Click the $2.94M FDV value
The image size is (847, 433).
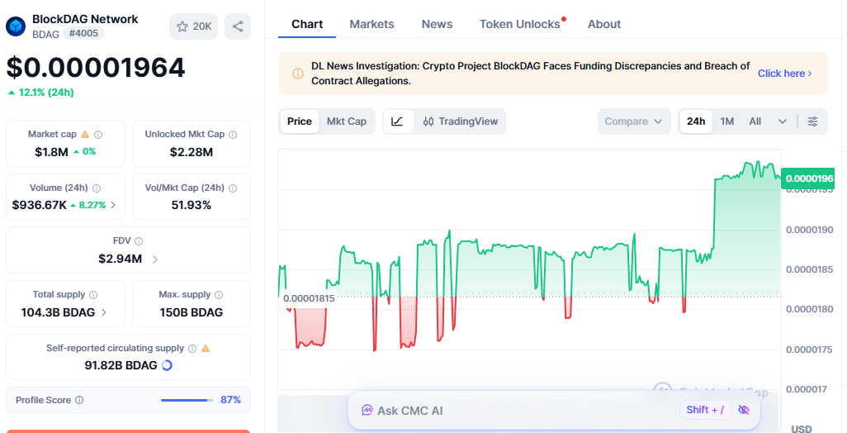120,259
